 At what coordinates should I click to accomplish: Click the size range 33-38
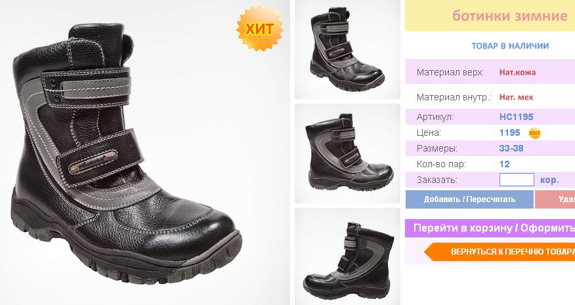(511, 148)
